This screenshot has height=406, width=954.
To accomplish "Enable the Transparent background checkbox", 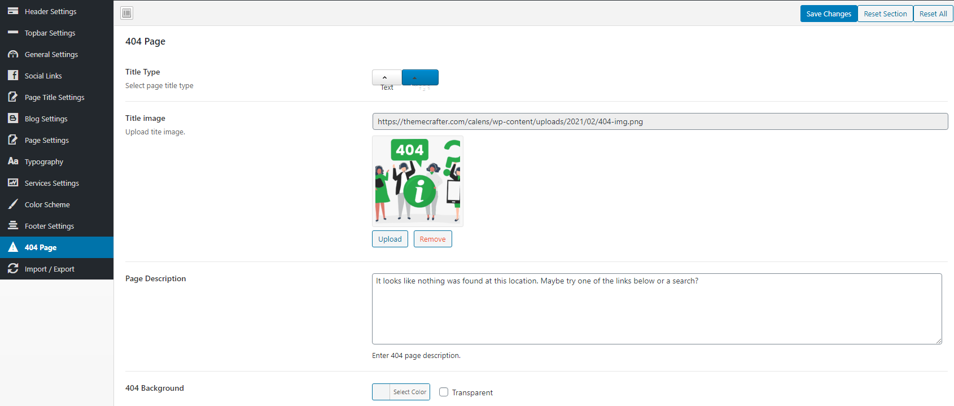I will pyautogui.click(x=444, y=392).
